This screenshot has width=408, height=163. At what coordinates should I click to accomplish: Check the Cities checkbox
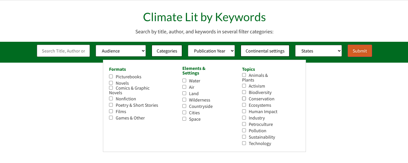click(184, 113)
